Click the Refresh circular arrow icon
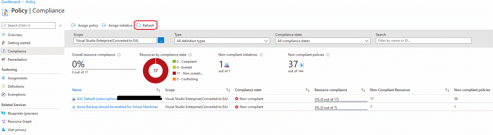The height and width of the screenshot is (135, 493). [138, 25]
